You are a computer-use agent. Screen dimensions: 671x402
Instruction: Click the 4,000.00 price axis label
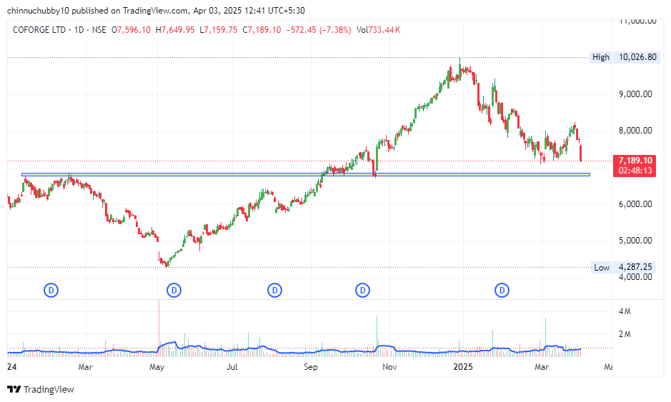coord(635,277)
